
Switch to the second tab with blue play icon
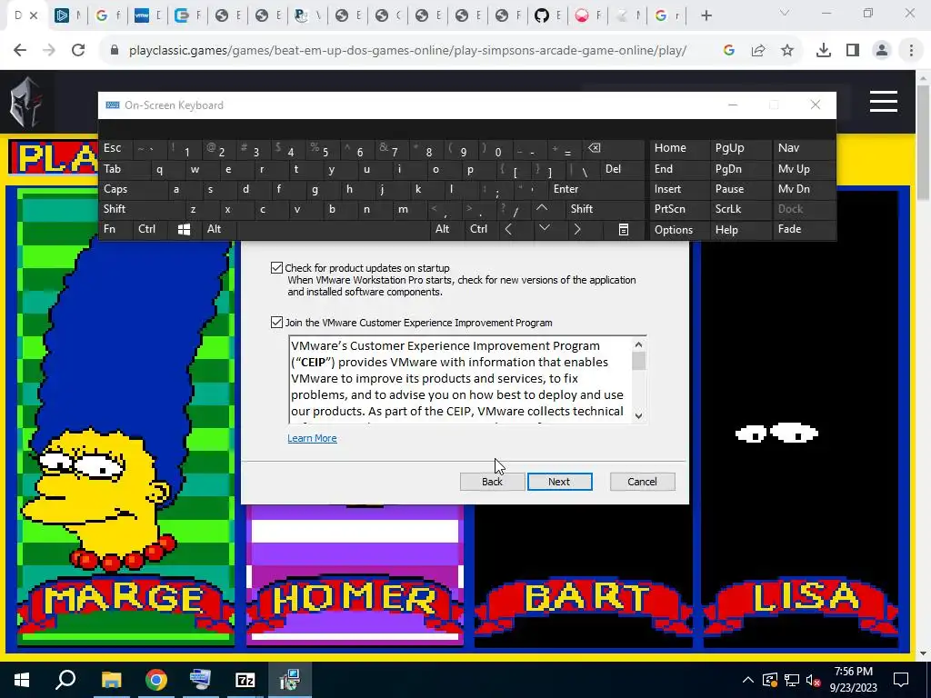(x=67, y=16)
